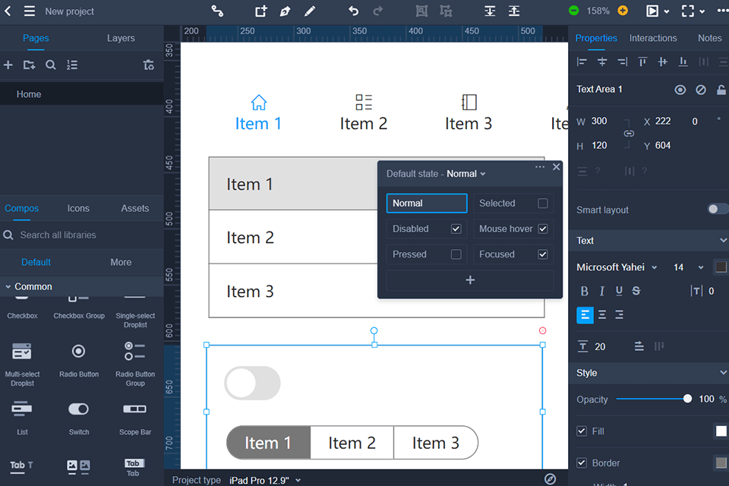Screen dimensions: 729x486
Task: Choose the add artboard tool
Action: point(260,11)
